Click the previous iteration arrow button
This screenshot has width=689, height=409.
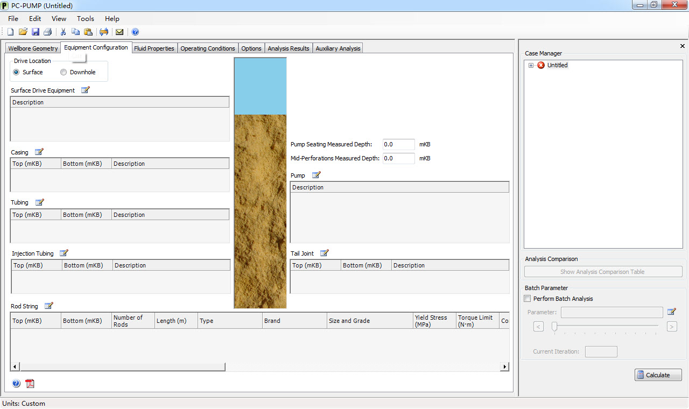pyautogui.click(x=538, y=326)
